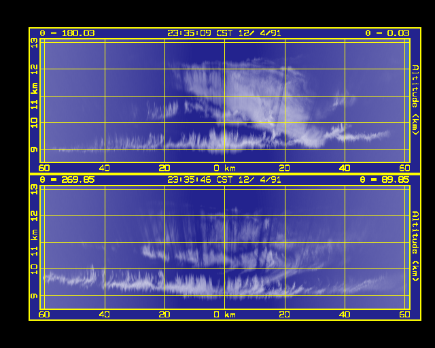
Task: Click the upper plot's right-side 60 range label
Action: coord(405,168)
